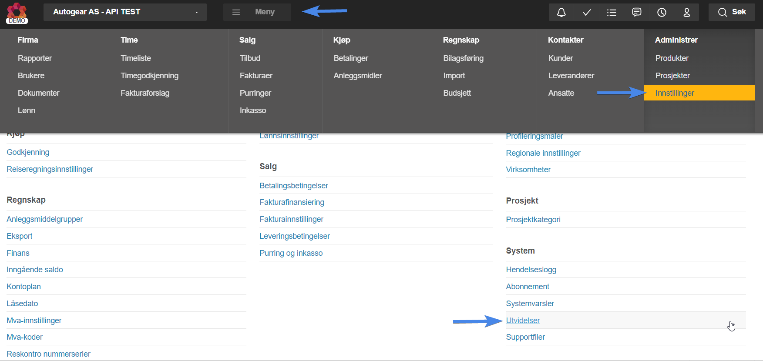
Task: Open the Hendelseslogg link
Action: click(531, 270)
